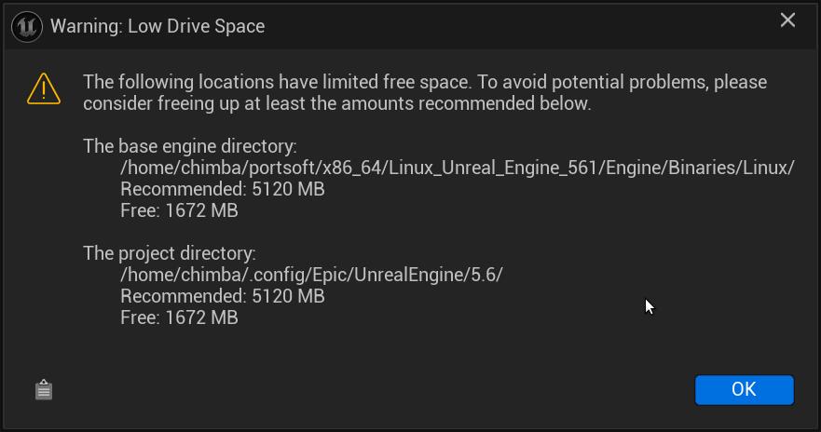Close the Low Drive Space dialog
The height and width of the screenshot is (432, 821).
pos(787,20)
